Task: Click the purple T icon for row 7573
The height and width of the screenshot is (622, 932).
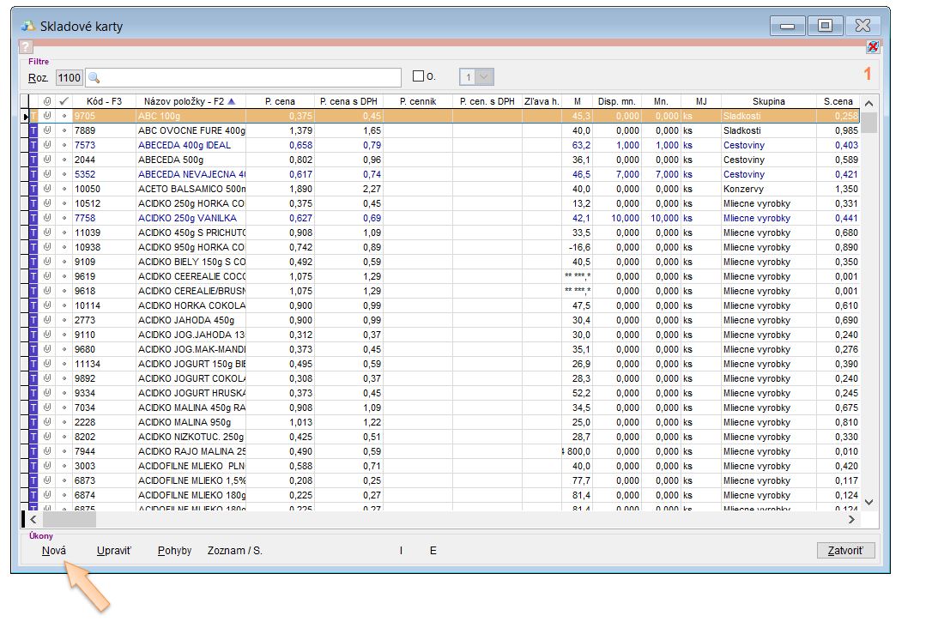Action: point(34,145)
